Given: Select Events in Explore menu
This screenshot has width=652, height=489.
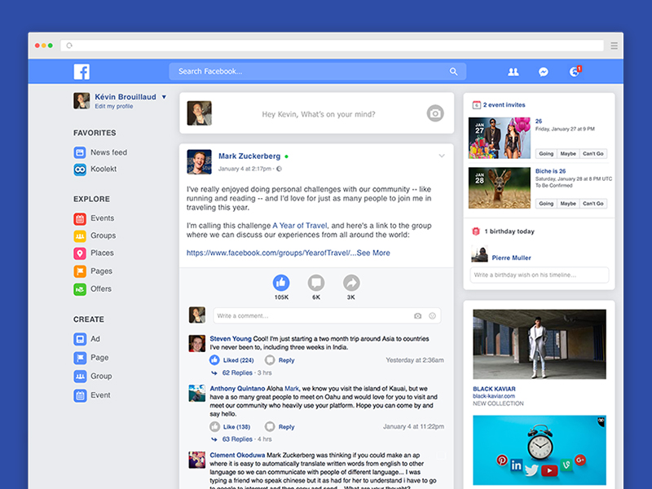Looking at the screenshot, I should [x=103, y=218].
